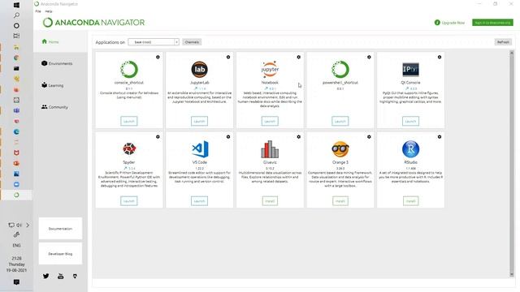Open settings gear on Glueviz card
This screenshot has width=520, height=292.
(x=298, y=137)
